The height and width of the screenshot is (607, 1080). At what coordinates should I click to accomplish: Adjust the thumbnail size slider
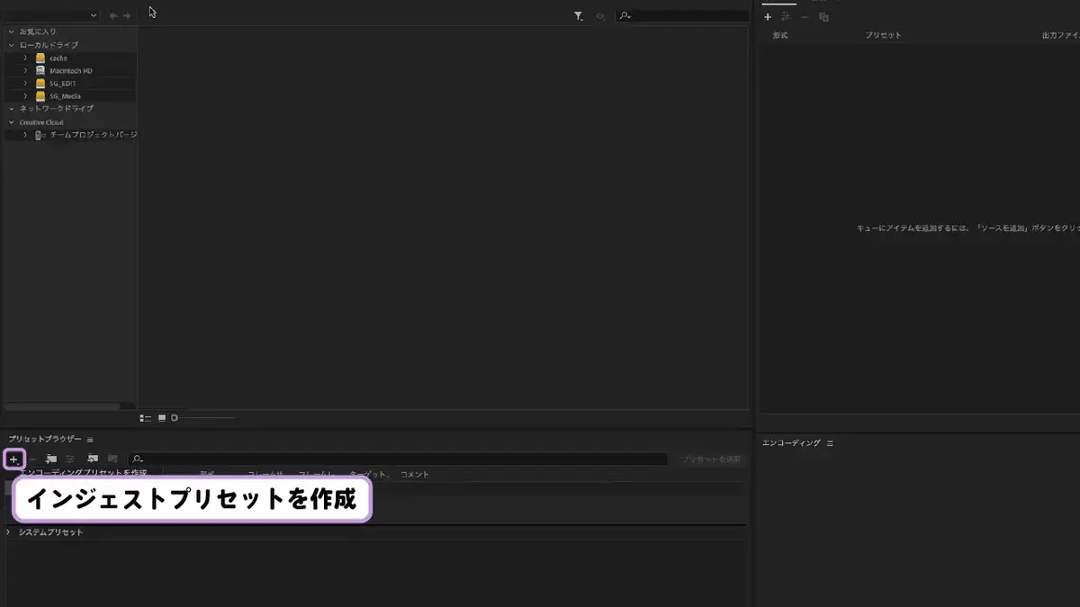click(x=203, y=417)
